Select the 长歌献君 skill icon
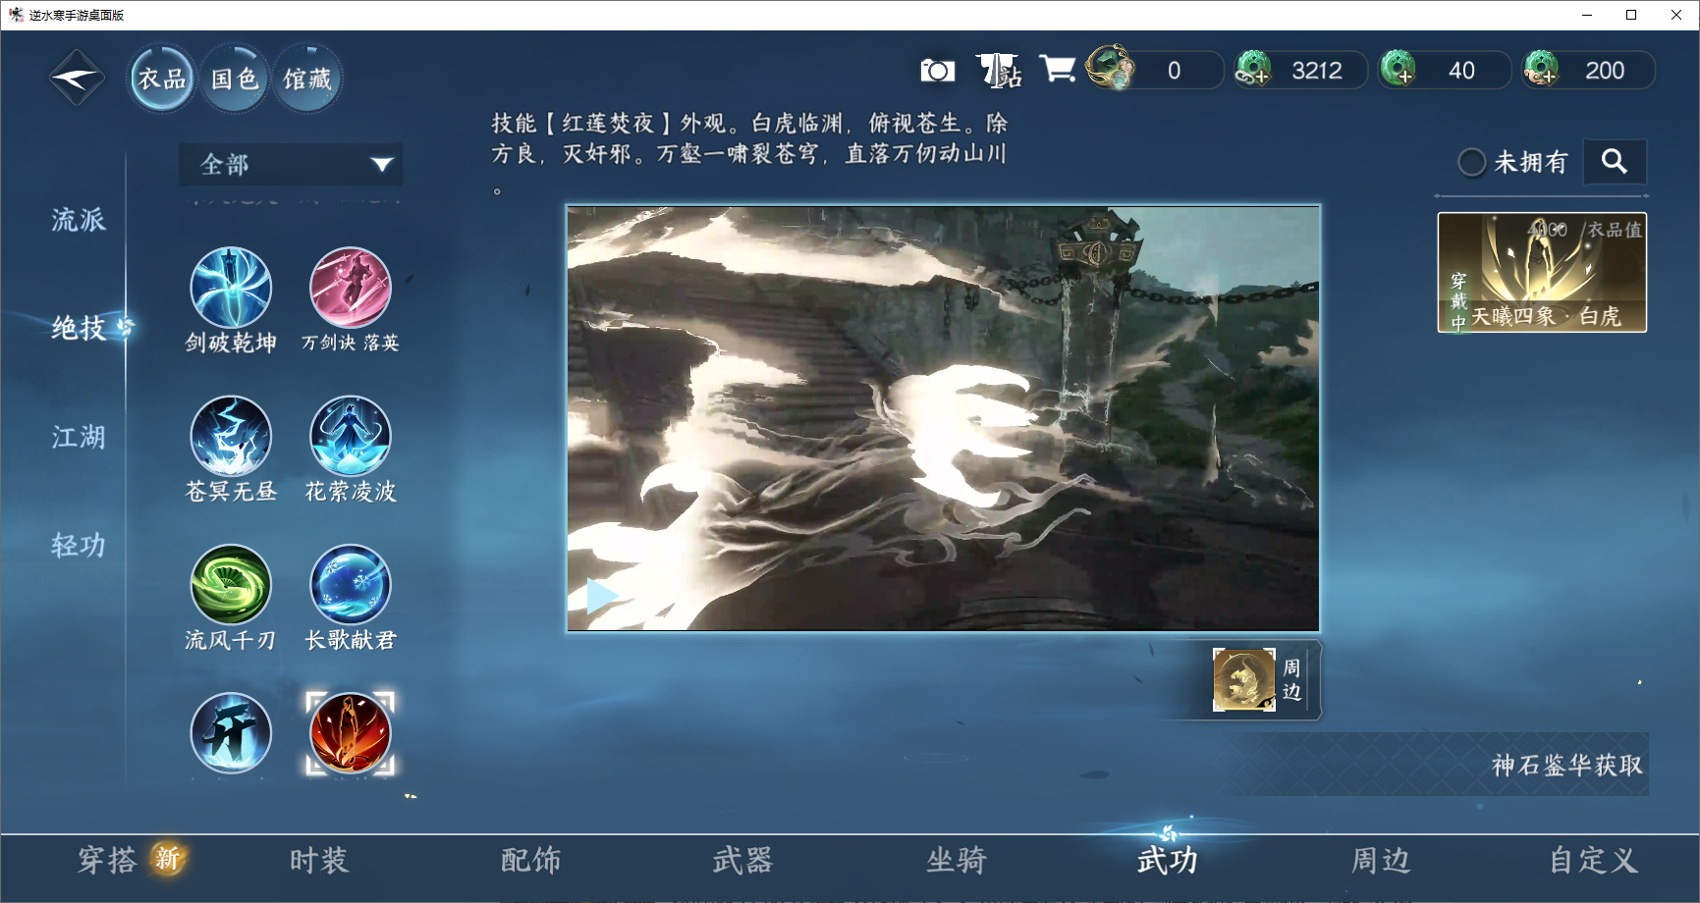Screen dimensions: 1700x903 (351, 585)
